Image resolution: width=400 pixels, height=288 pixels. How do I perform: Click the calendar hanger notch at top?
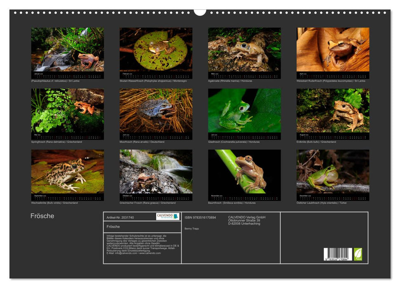[200, 12]
